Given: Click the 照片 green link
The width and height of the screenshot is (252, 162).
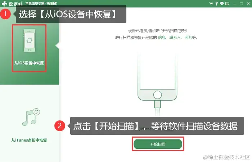Looking at the screenshot, I should coord(188,38).
